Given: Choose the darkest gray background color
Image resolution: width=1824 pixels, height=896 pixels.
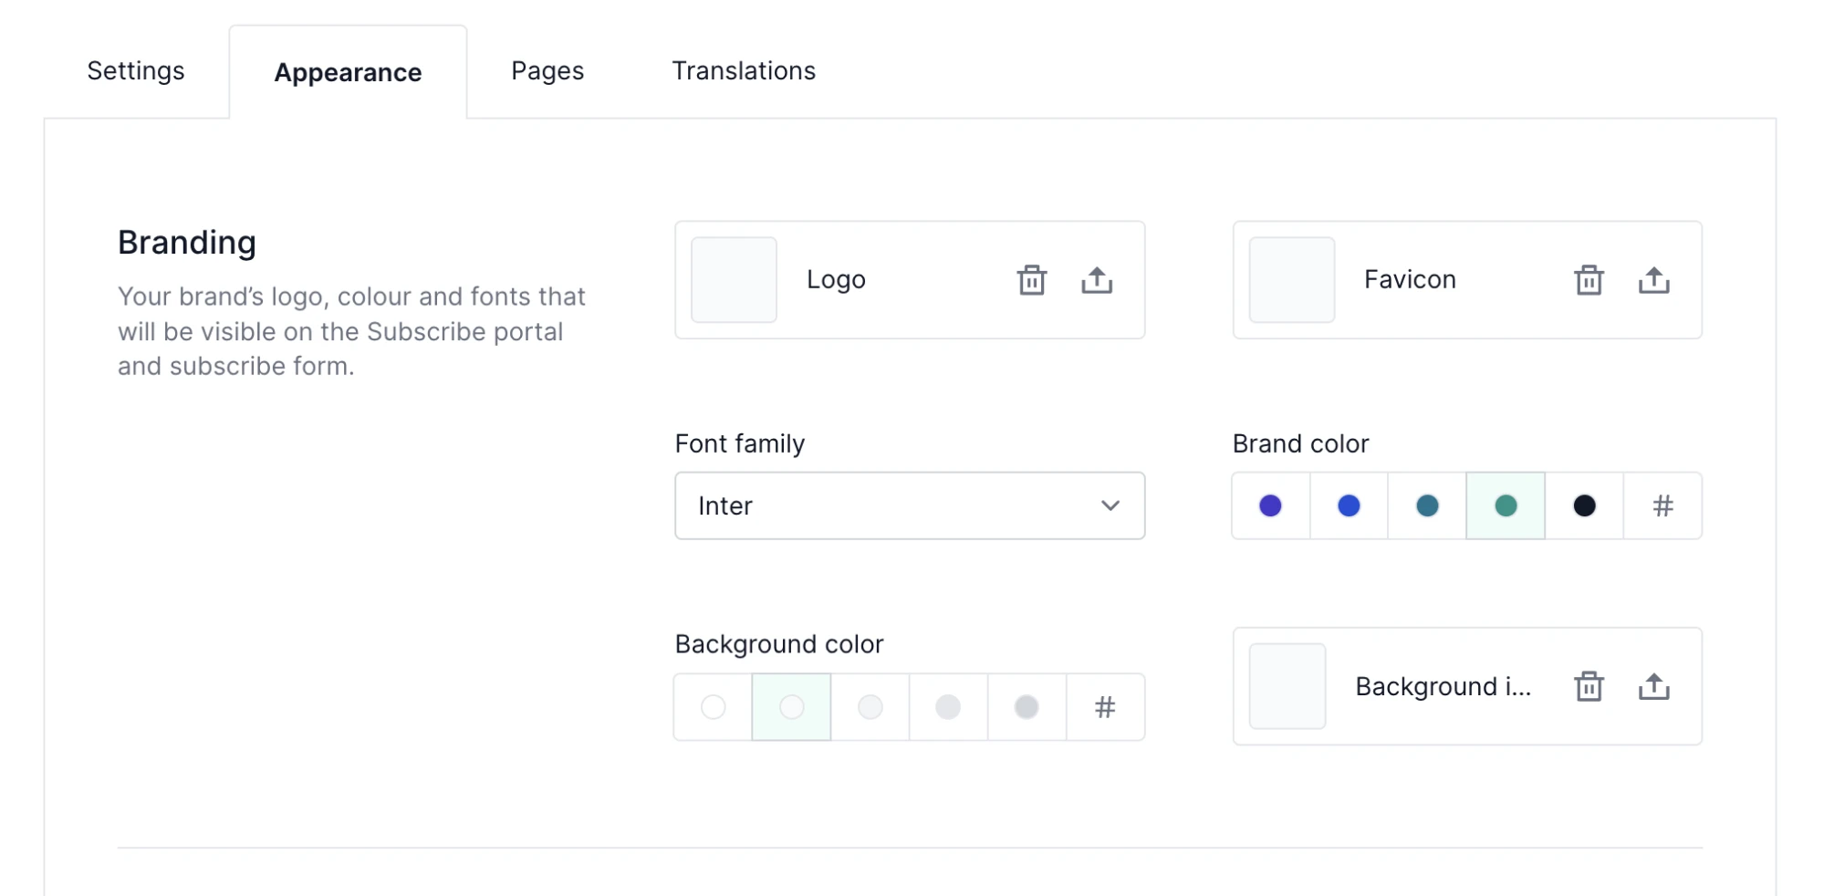Looking at the screenshot, I should click(x=1026, y=707).
